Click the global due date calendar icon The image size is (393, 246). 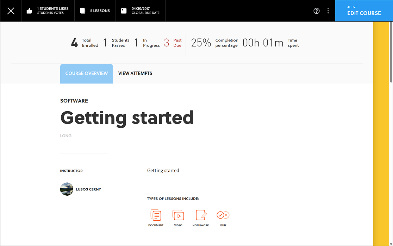click(x=124, y=11)
